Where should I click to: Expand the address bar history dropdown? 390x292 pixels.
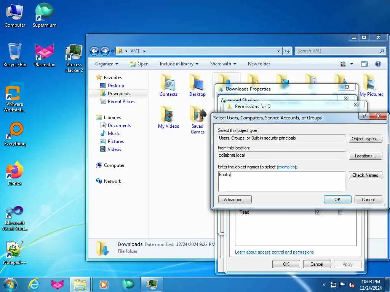tap(278, 51)
